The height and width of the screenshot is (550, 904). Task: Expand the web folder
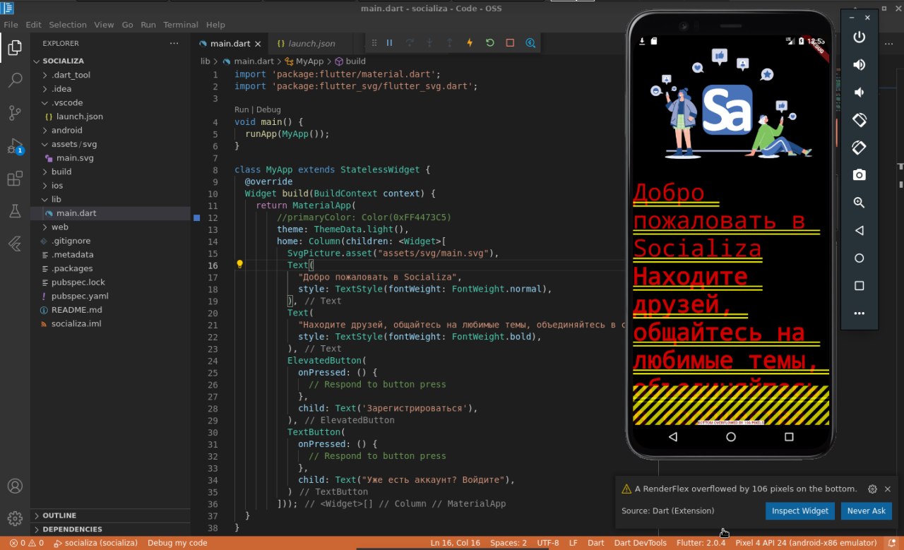point(59,227)
